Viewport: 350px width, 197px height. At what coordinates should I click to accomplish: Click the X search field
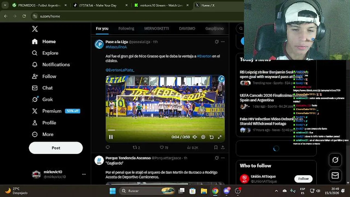[x=240, y=28]
